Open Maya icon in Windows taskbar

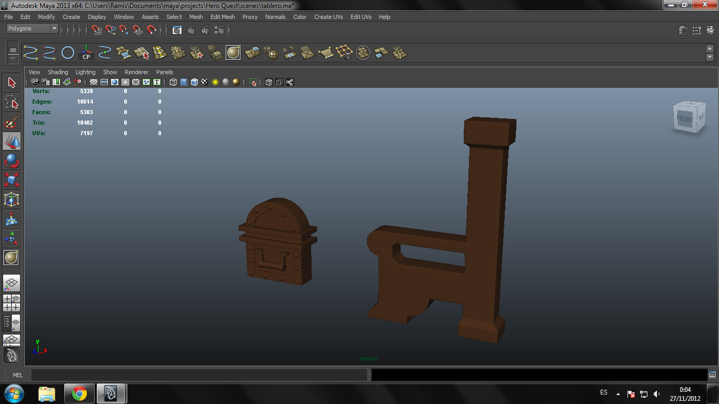pyautogui.click(x=111, y=393)
